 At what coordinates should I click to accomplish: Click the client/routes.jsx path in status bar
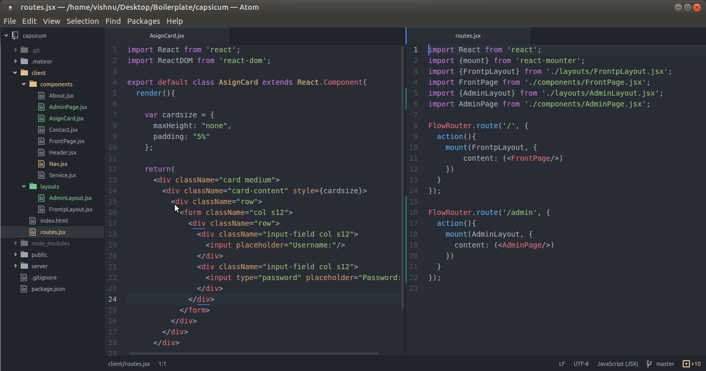pyautogui.click(x=129, y=364)
